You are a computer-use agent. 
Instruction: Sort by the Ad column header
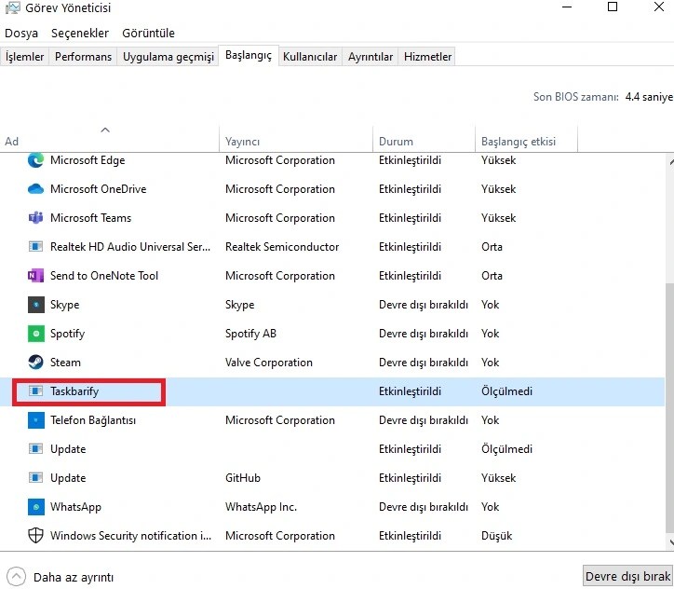pos(110,139)
